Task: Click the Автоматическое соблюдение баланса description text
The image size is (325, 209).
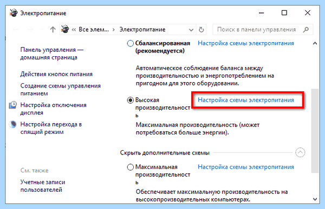Action: (205, 76)
